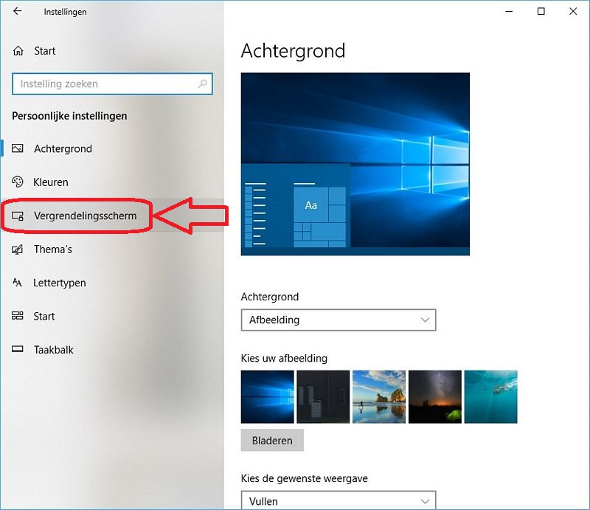Click the Kleuren palette icon

17,182
